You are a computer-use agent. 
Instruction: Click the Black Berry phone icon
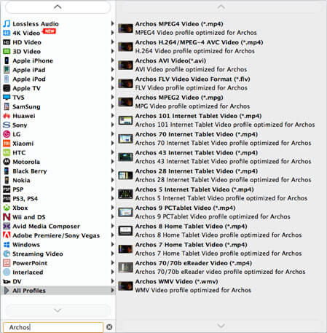[x=7, y=171]
